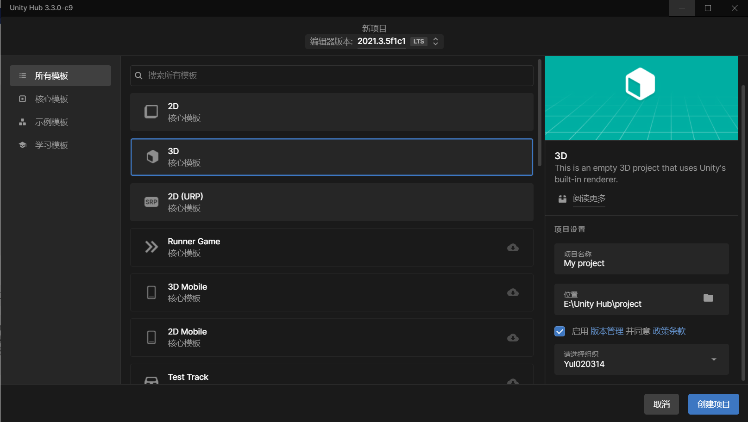Click the Project Settings (项目设置) heading
748x422 pixels.
pos(570,230)
